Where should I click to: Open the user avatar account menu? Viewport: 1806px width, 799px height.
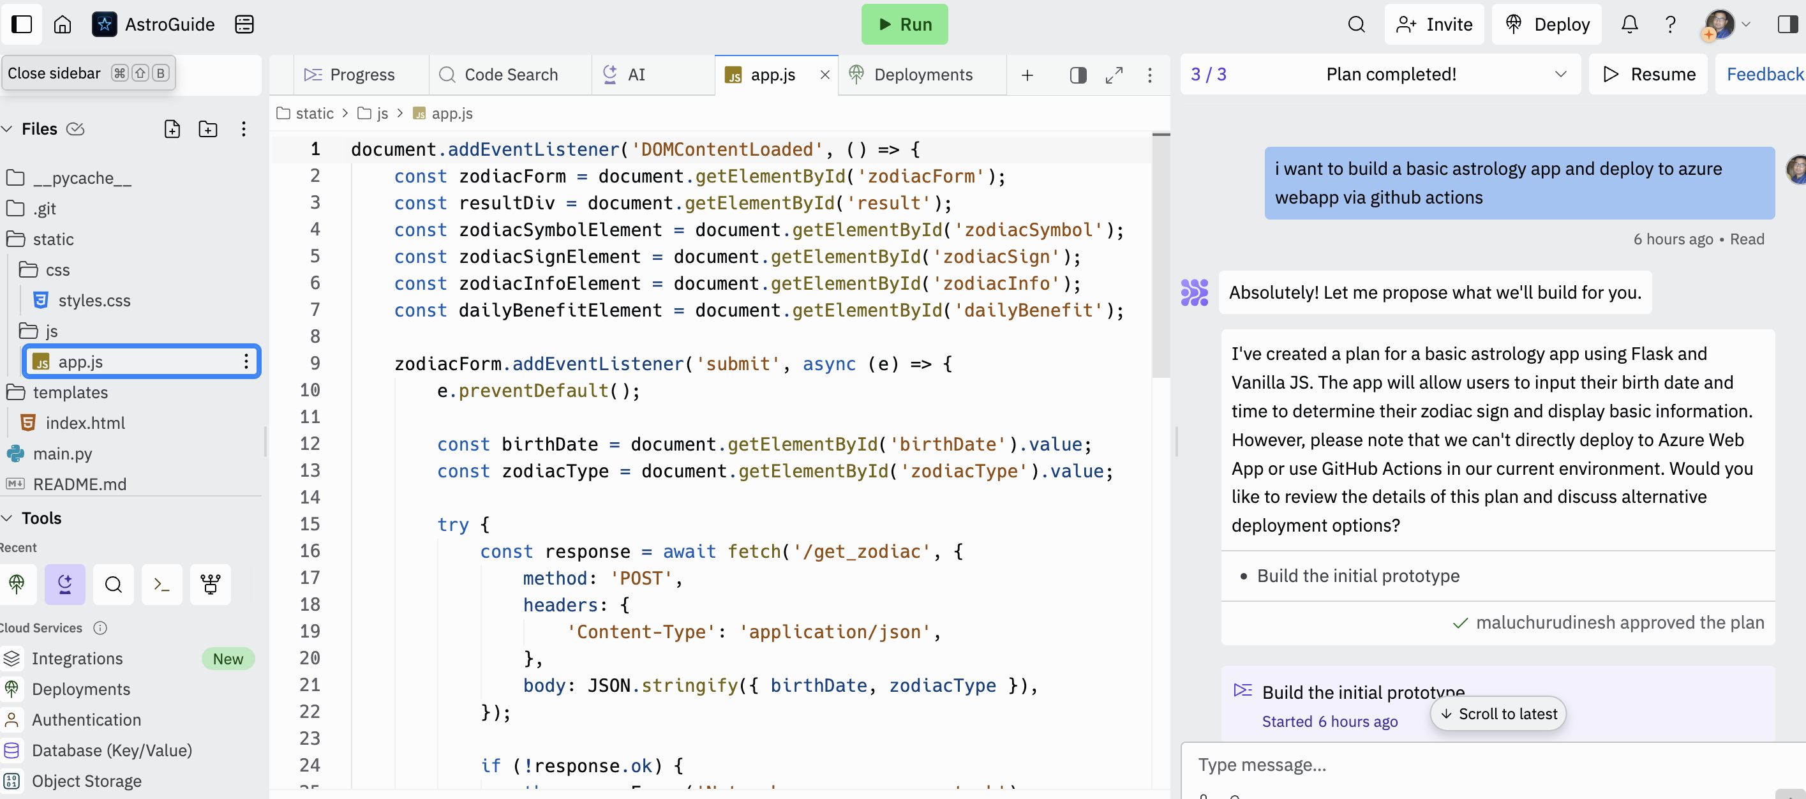click(1727, 24)
